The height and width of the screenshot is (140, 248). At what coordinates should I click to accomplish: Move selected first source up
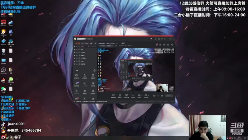point(91,47)
